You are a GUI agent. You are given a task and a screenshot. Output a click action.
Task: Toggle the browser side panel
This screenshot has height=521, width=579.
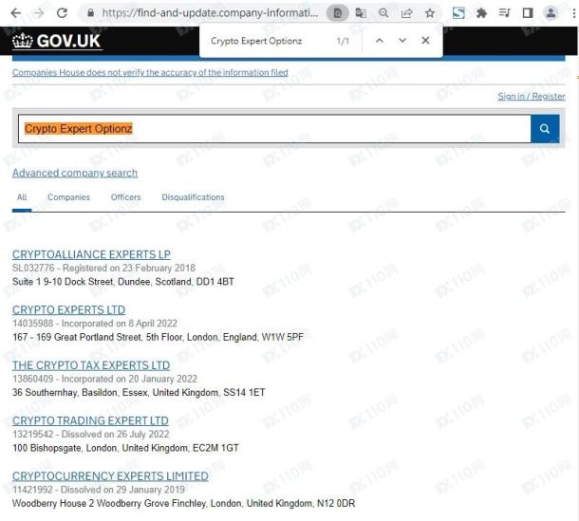[528, 13]
